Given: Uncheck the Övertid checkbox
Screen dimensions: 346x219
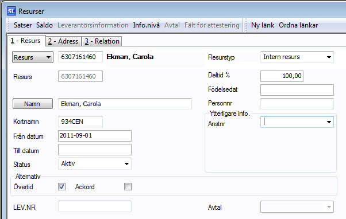Looking at the screenshot, I should [x=62, y=187].
